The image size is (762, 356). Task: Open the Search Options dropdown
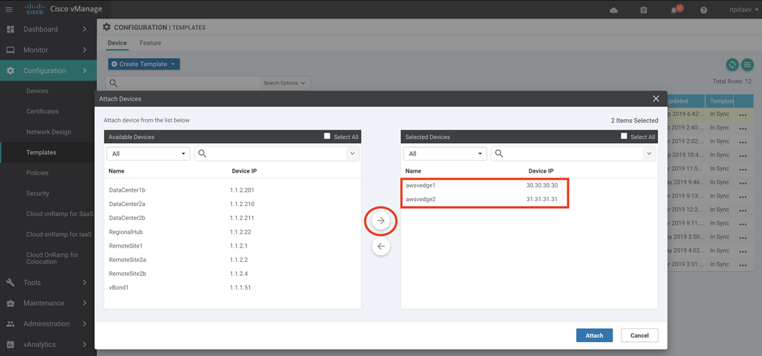[x=285, y=84]
